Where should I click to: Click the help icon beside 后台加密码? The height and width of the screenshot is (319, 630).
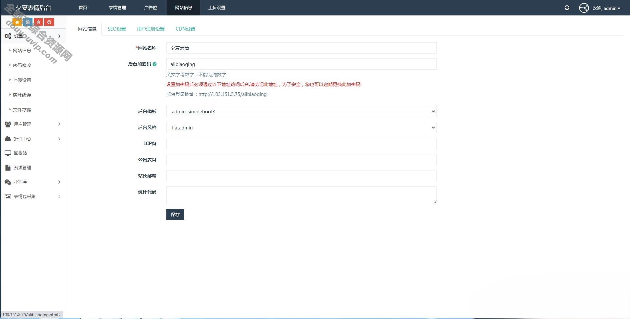155,64
